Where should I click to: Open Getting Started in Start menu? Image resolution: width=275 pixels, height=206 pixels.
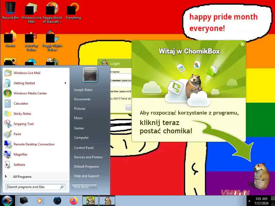click(36, 83)
